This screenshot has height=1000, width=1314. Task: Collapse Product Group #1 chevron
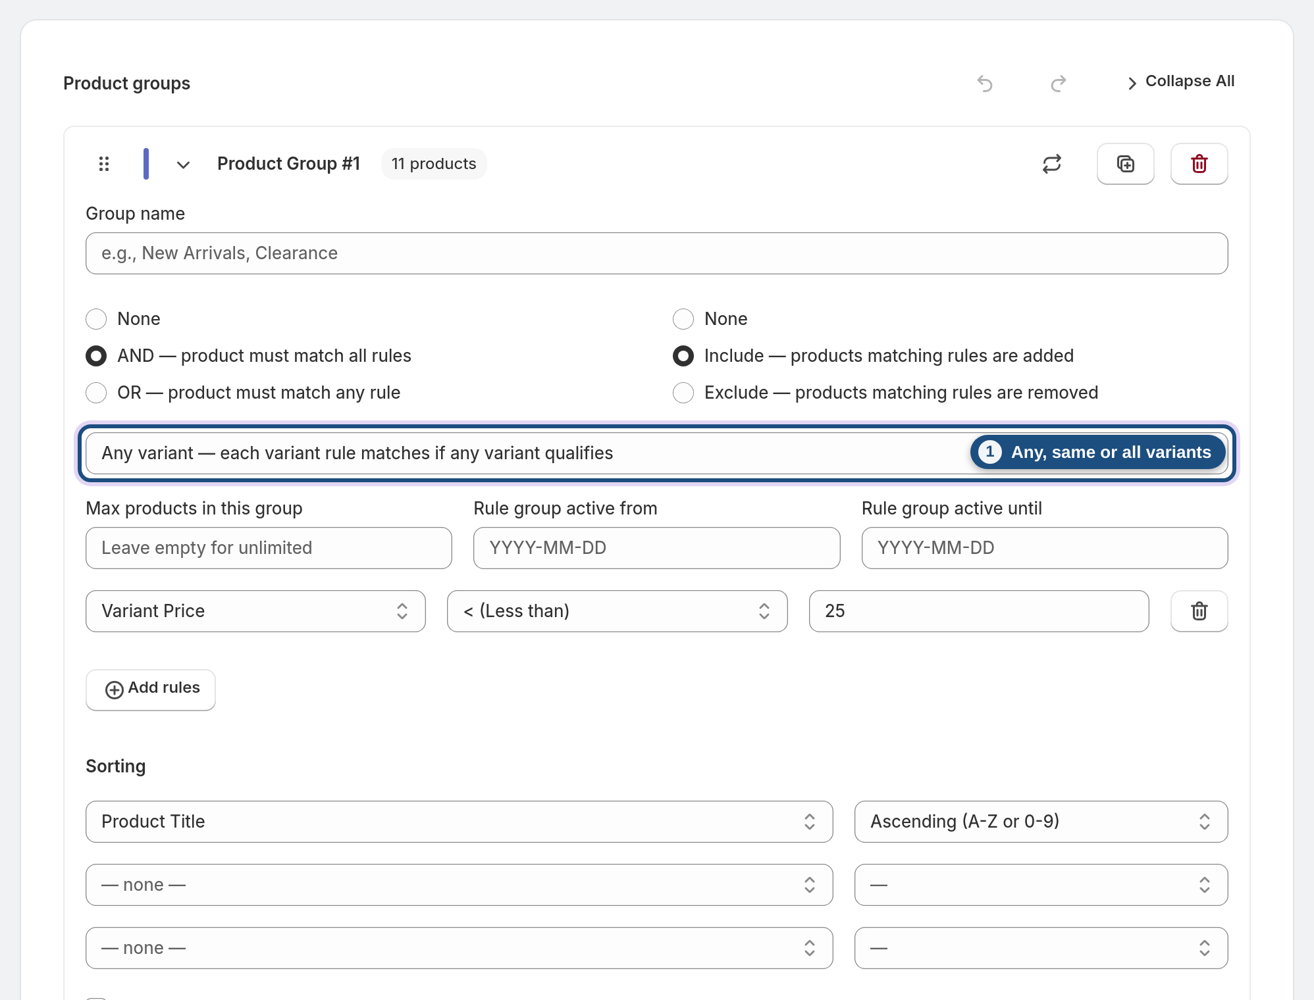[x=183, y=164]
